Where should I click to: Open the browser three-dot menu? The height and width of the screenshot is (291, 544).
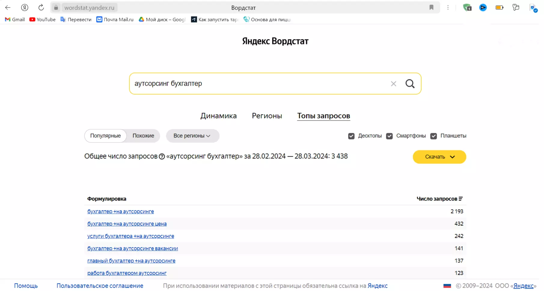[x=448, y=8]
